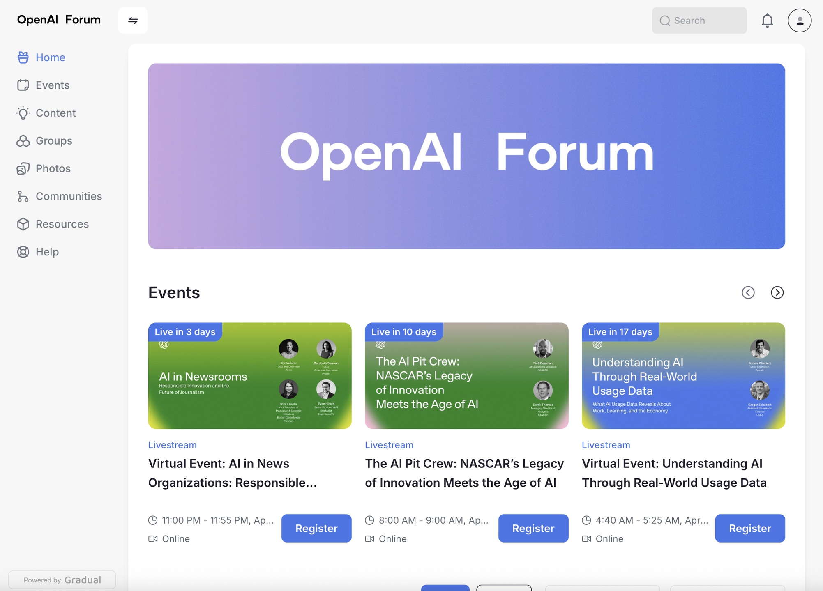This screenshot has width=823, height=591.
Task: Click Livestream tag on NASCAR event
Action: coord(389,445)
